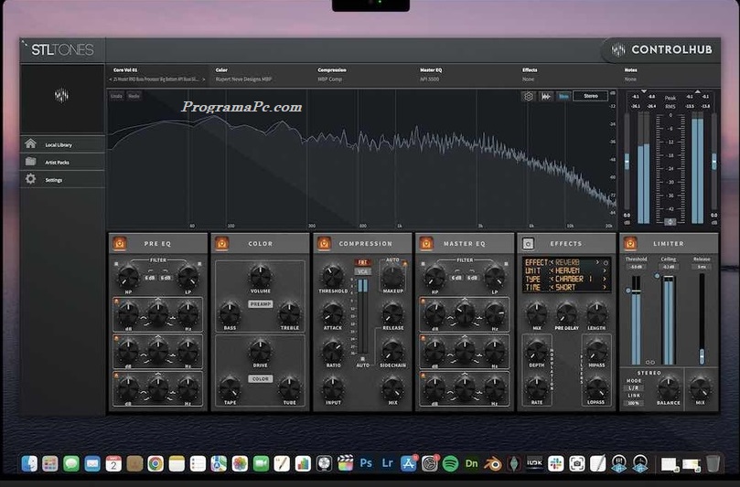
Task: Previous preset arrow in Core Vol 01 selector
Action: tap(111, 79)
